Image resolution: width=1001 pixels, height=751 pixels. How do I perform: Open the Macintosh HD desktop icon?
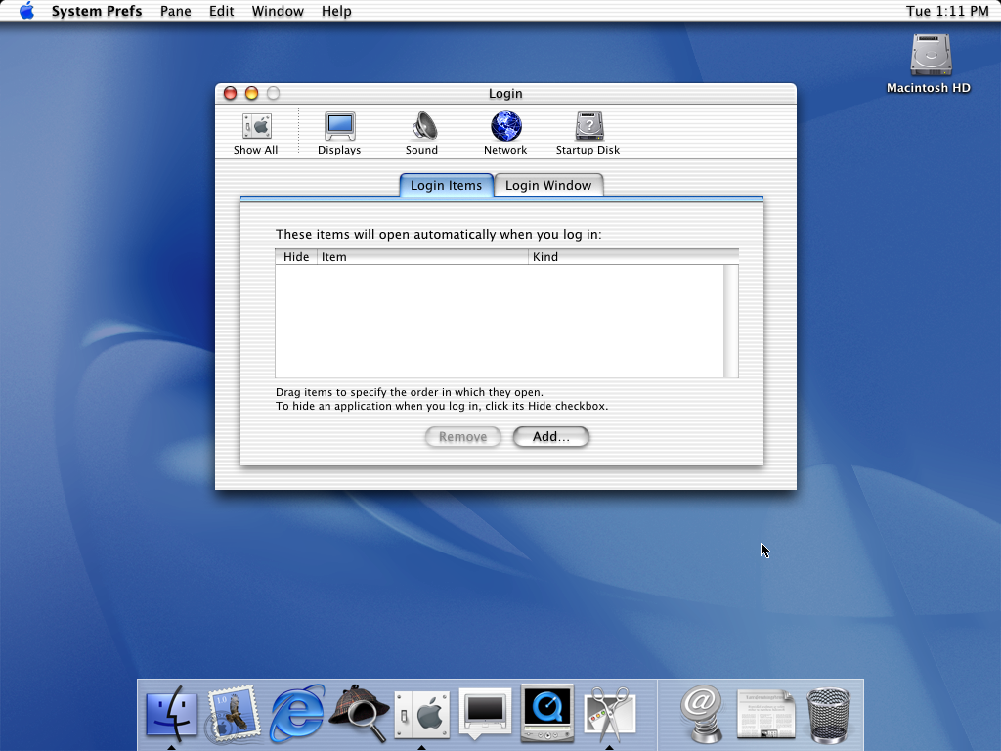pos(929,64)
